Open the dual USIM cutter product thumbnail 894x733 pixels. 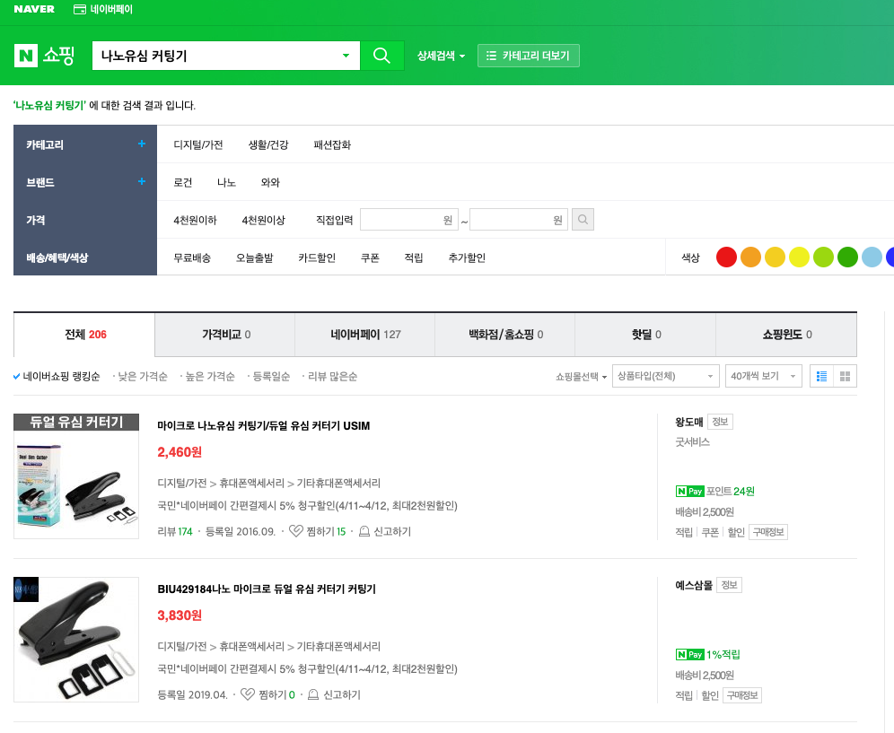pos(76,476)
